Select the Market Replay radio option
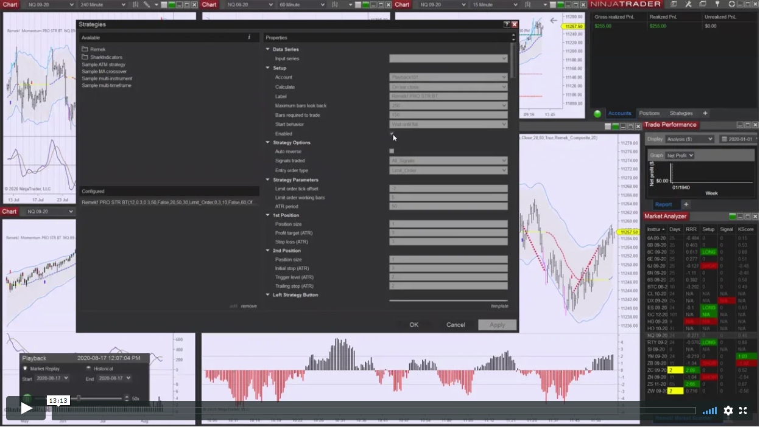This screenshot has width=760, height=427. pyautogui.click(x=26, y=369)
